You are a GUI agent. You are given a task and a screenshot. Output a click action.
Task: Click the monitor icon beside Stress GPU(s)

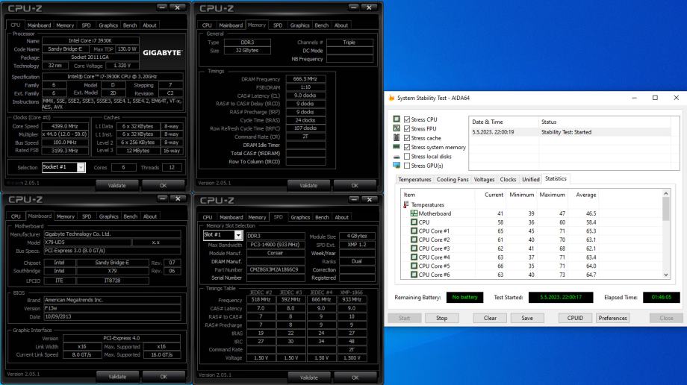click(x=397, y=166)
